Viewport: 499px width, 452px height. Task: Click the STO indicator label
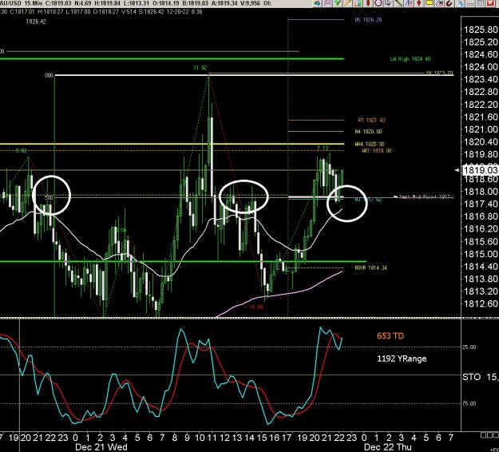click(x=471, y=377)
